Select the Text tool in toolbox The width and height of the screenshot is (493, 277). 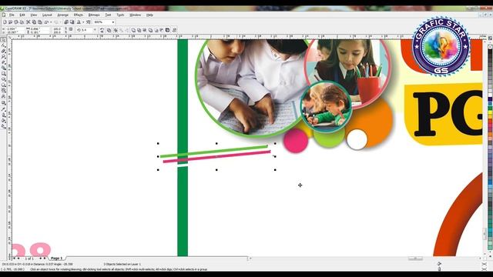3,96
